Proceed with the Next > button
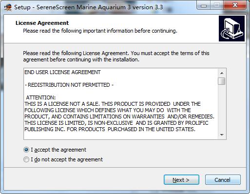 click(x=181, y=180)
